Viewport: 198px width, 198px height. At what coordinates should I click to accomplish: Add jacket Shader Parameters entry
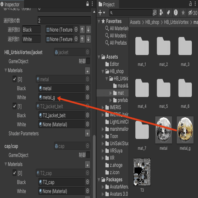point(87,134)
